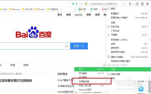Open the 糯米 link on Baidu
151x94 pixels.
[x=60, y=14]
